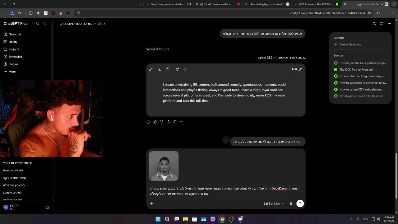Open the holy larp chat in history
Viewport: 398px width, 224px height.
[13, 170]
